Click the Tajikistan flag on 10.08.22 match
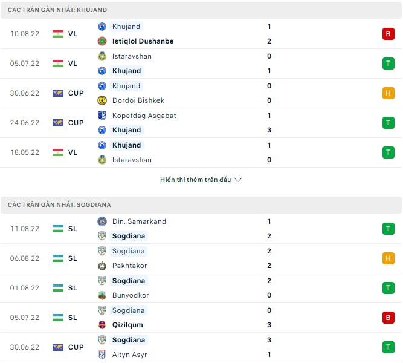This screenshot has width=403, height=363. [58, 34]
